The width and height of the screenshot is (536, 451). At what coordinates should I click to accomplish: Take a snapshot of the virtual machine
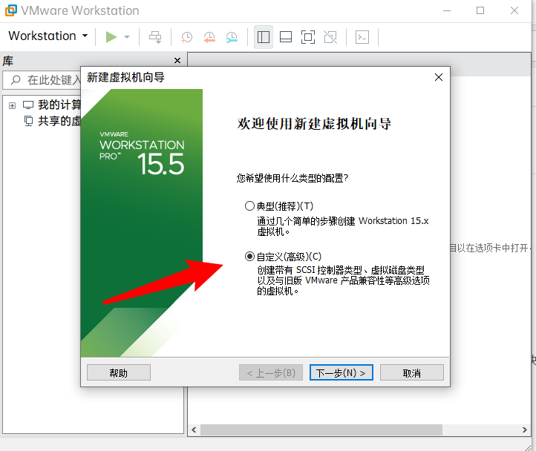186,37
